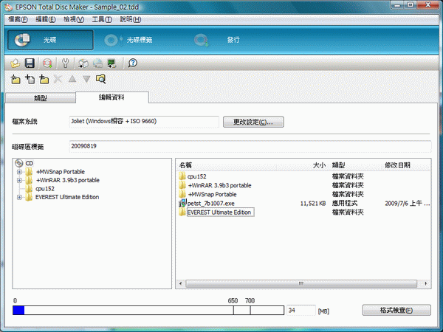Go to the 光碟標籤 disc label step
This screenshot has height=332, width=443.
128,40
